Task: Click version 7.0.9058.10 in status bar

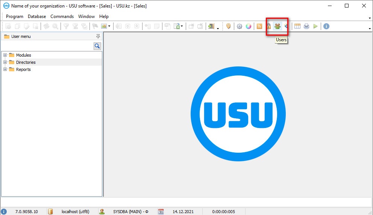Action: (x=26, y=212)
